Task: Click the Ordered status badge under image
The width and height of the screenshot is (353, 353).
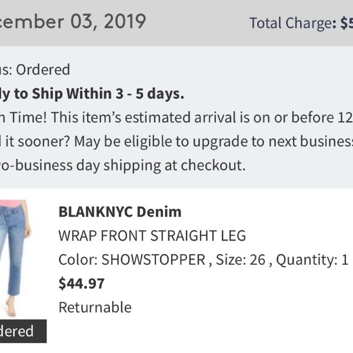Action: pos(23,331)
